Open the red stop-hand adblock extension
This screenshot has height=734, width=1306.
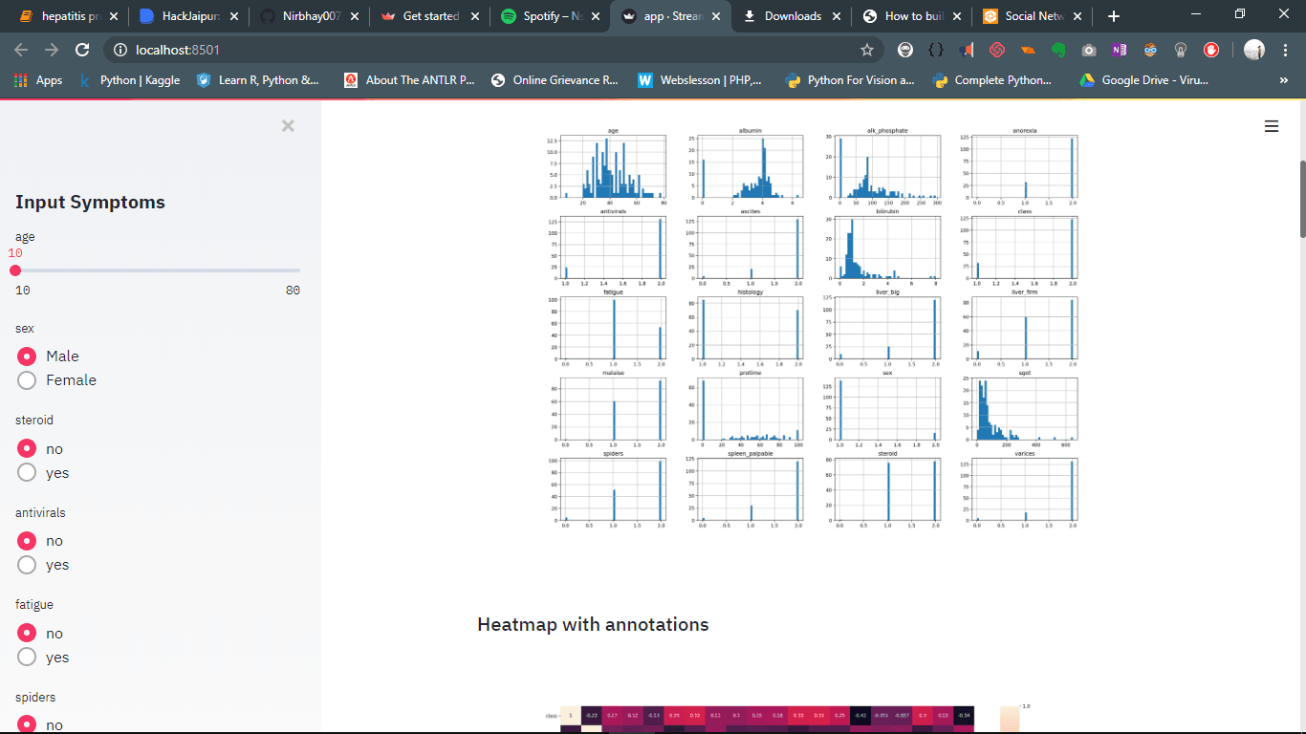1211,50
